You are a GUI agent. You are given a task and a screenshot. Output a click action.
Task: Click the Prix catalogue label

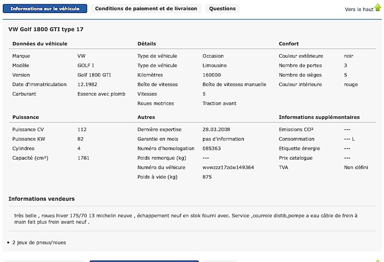pos(295,158)
